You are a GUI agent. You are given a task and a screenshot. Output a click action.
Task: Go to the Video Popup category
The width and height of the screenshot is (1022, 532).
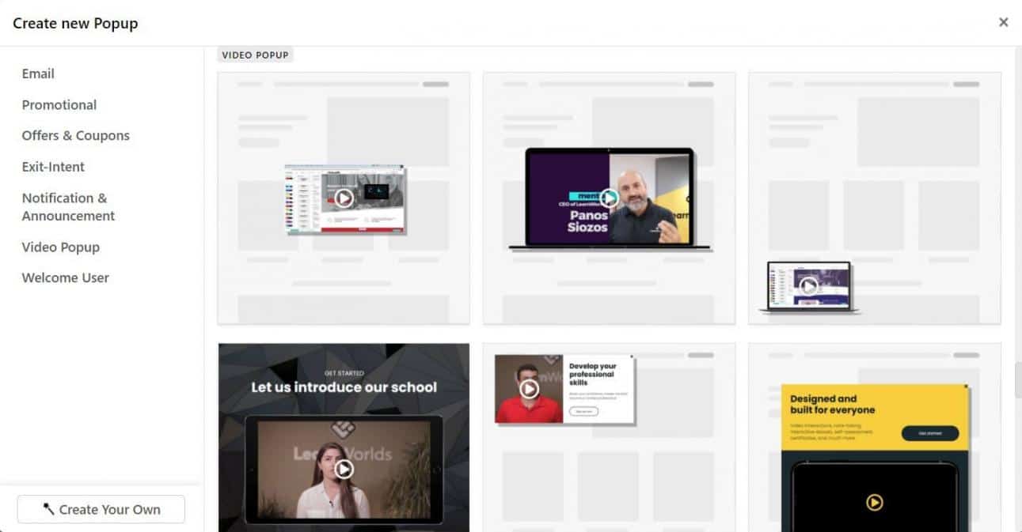61,247
